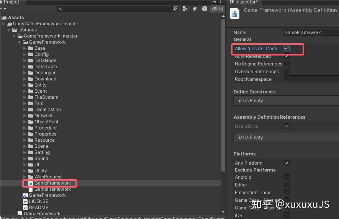Viewport: 339px width, 219px height.
Task: Click the Assets root folder icon
Action: [x=4, y=18]
